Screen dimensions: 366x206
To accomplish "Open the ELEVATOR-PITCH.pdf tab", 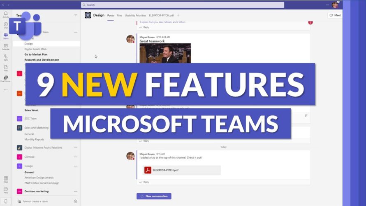I will tap(161, 15).
